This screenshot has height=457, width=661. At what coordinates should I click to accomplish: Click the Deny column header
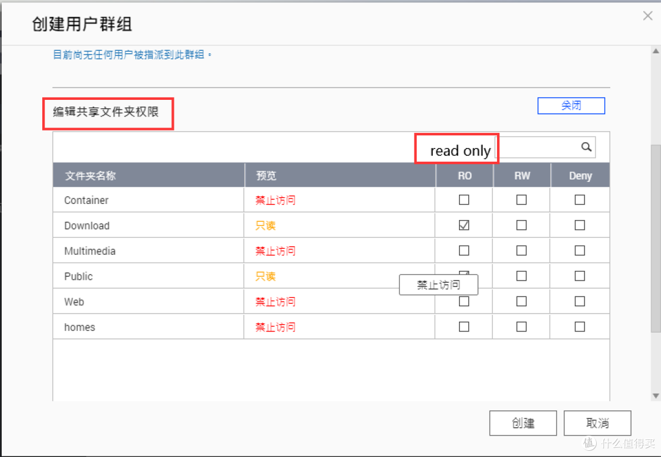579,175
